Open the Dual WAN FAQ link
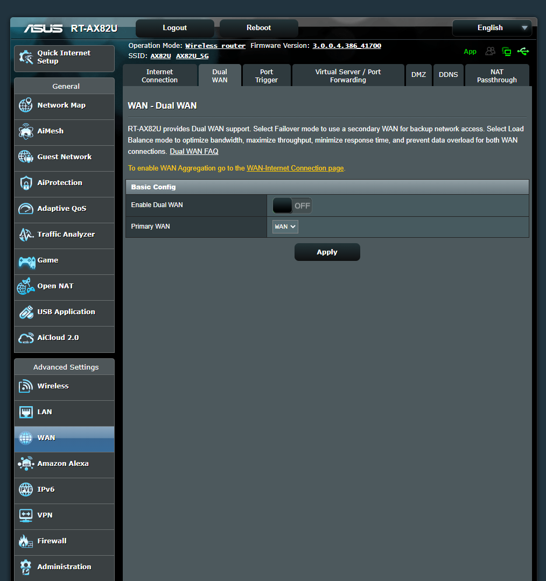546x581 pixels. pyautogui.click(x=194, y=152)
